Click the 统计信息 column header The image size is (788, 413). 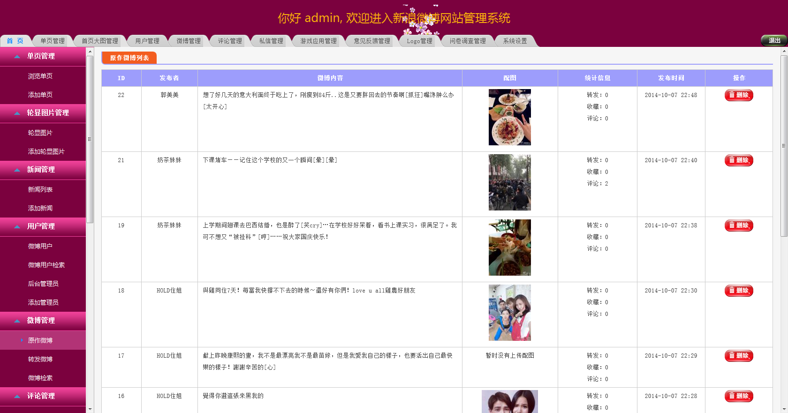pos(597,78)
